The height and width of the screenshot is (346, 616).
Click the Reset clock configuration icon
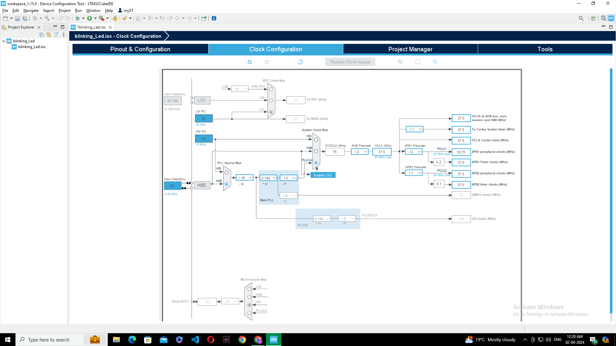pos(301,62)
